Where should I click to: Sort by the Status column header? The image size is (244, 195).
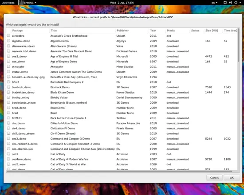[197, 31]
